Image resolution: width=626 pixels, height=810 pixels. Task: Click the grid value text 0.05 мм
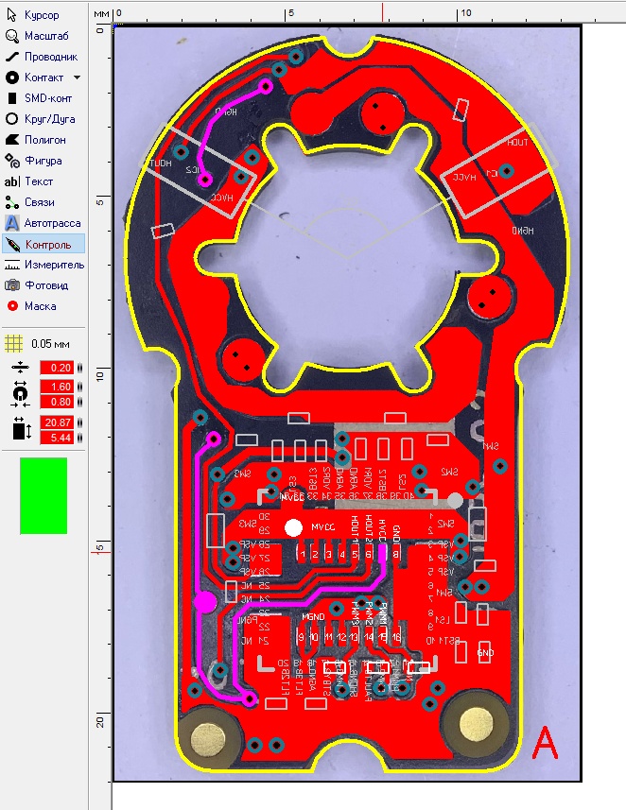click(x=50, y=344)
